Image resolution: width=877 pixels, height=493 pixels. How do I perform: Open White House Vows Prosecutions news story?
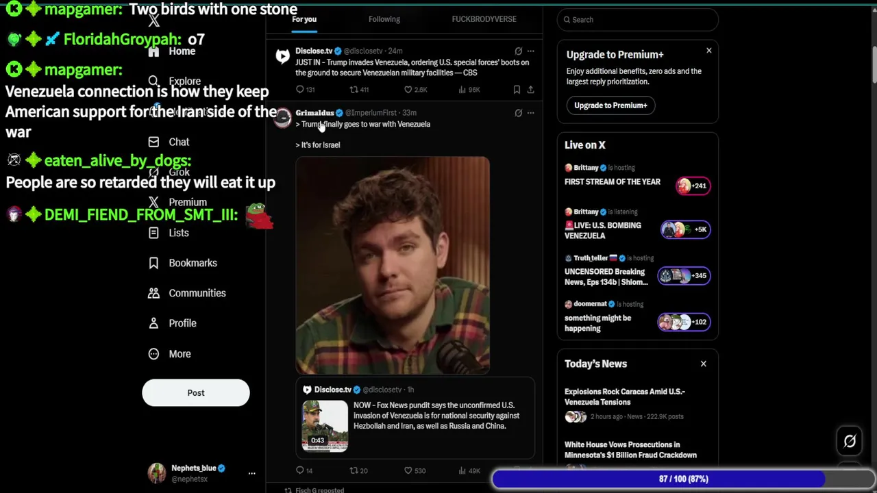pos(630,450)
